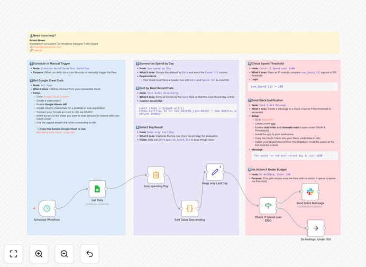Click the custom JavaScript sort code block
The width and height of the screenshot is (366, 267).
pos(186,111)
